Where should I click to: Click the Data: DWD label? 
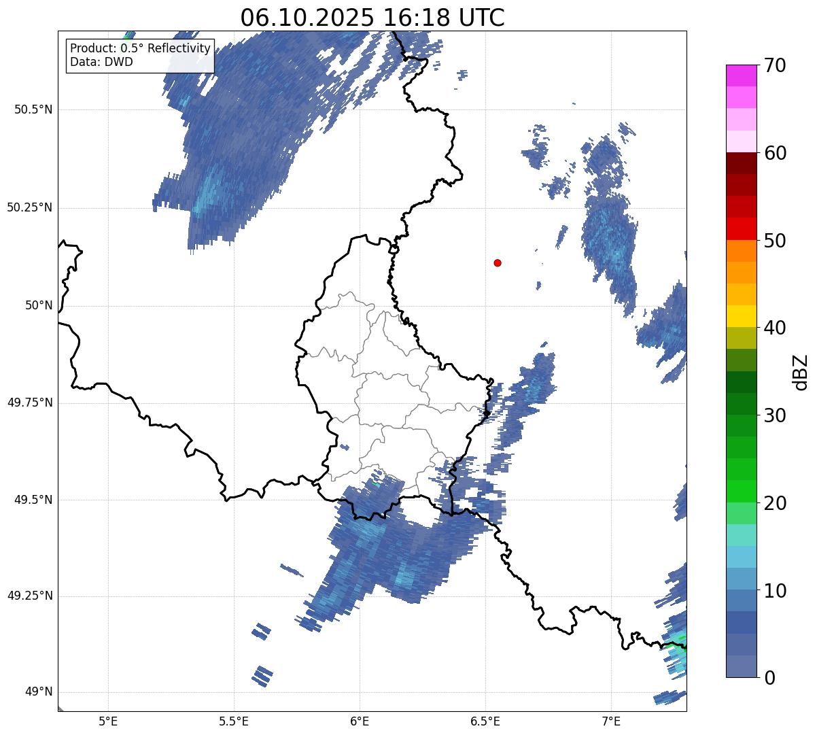pyautogui.click(x=101, y=62)
